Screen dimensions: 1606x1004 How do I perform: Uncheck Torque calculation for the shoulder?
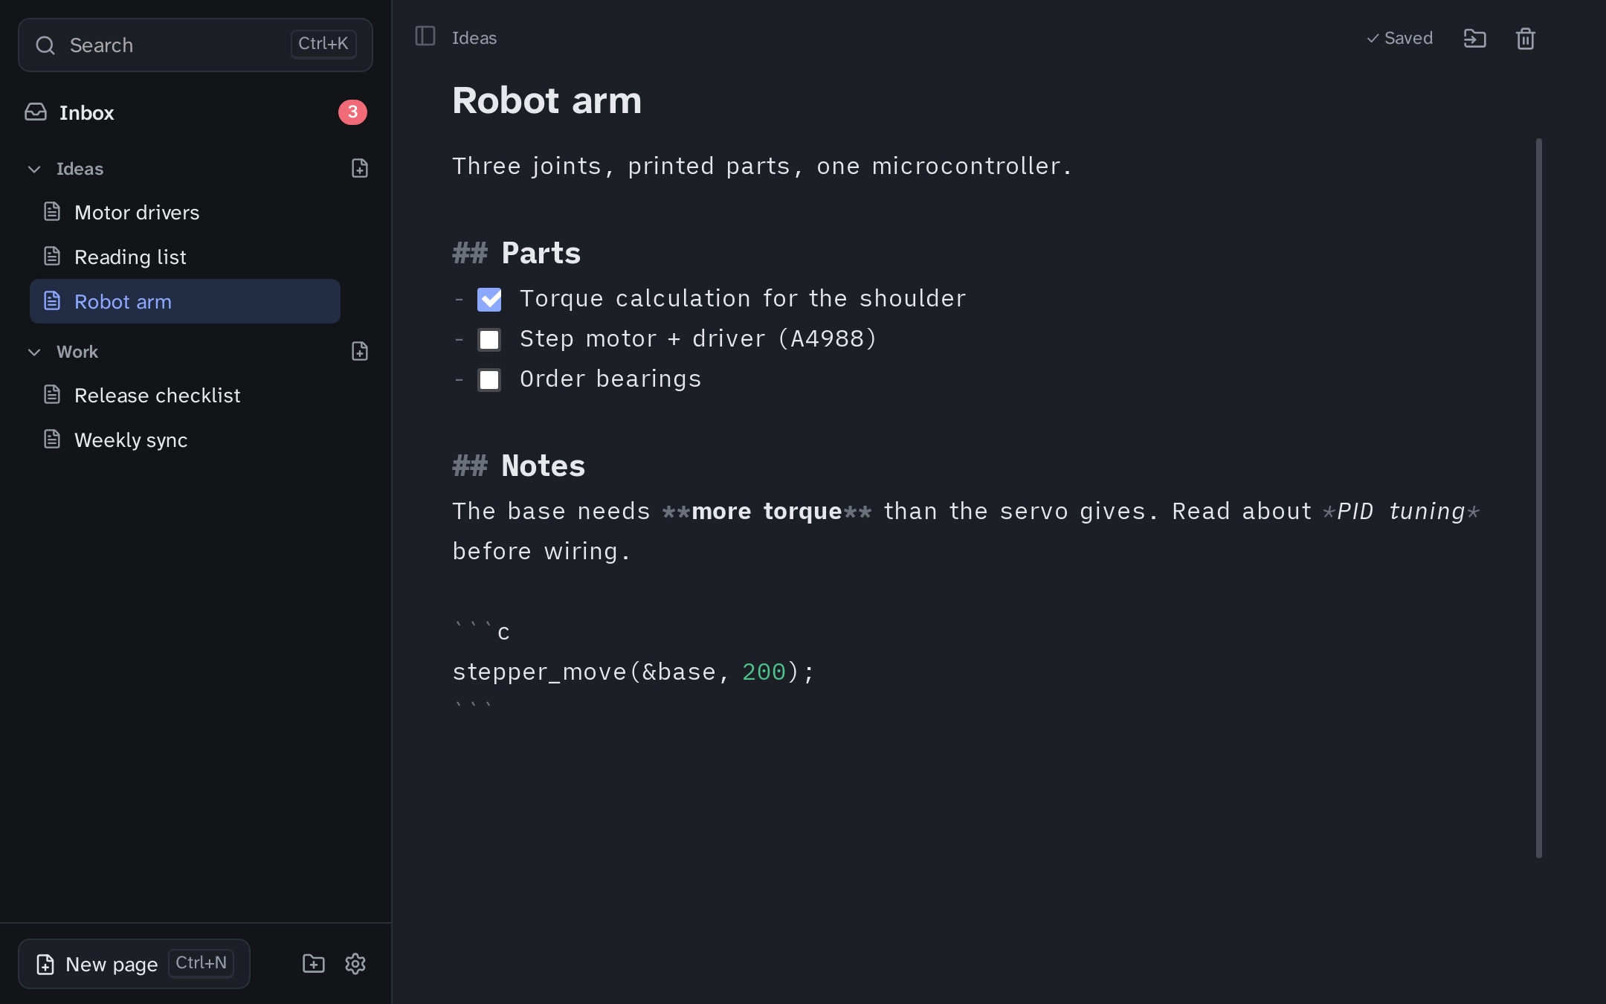pyautogui.click(x=489, y=300)
